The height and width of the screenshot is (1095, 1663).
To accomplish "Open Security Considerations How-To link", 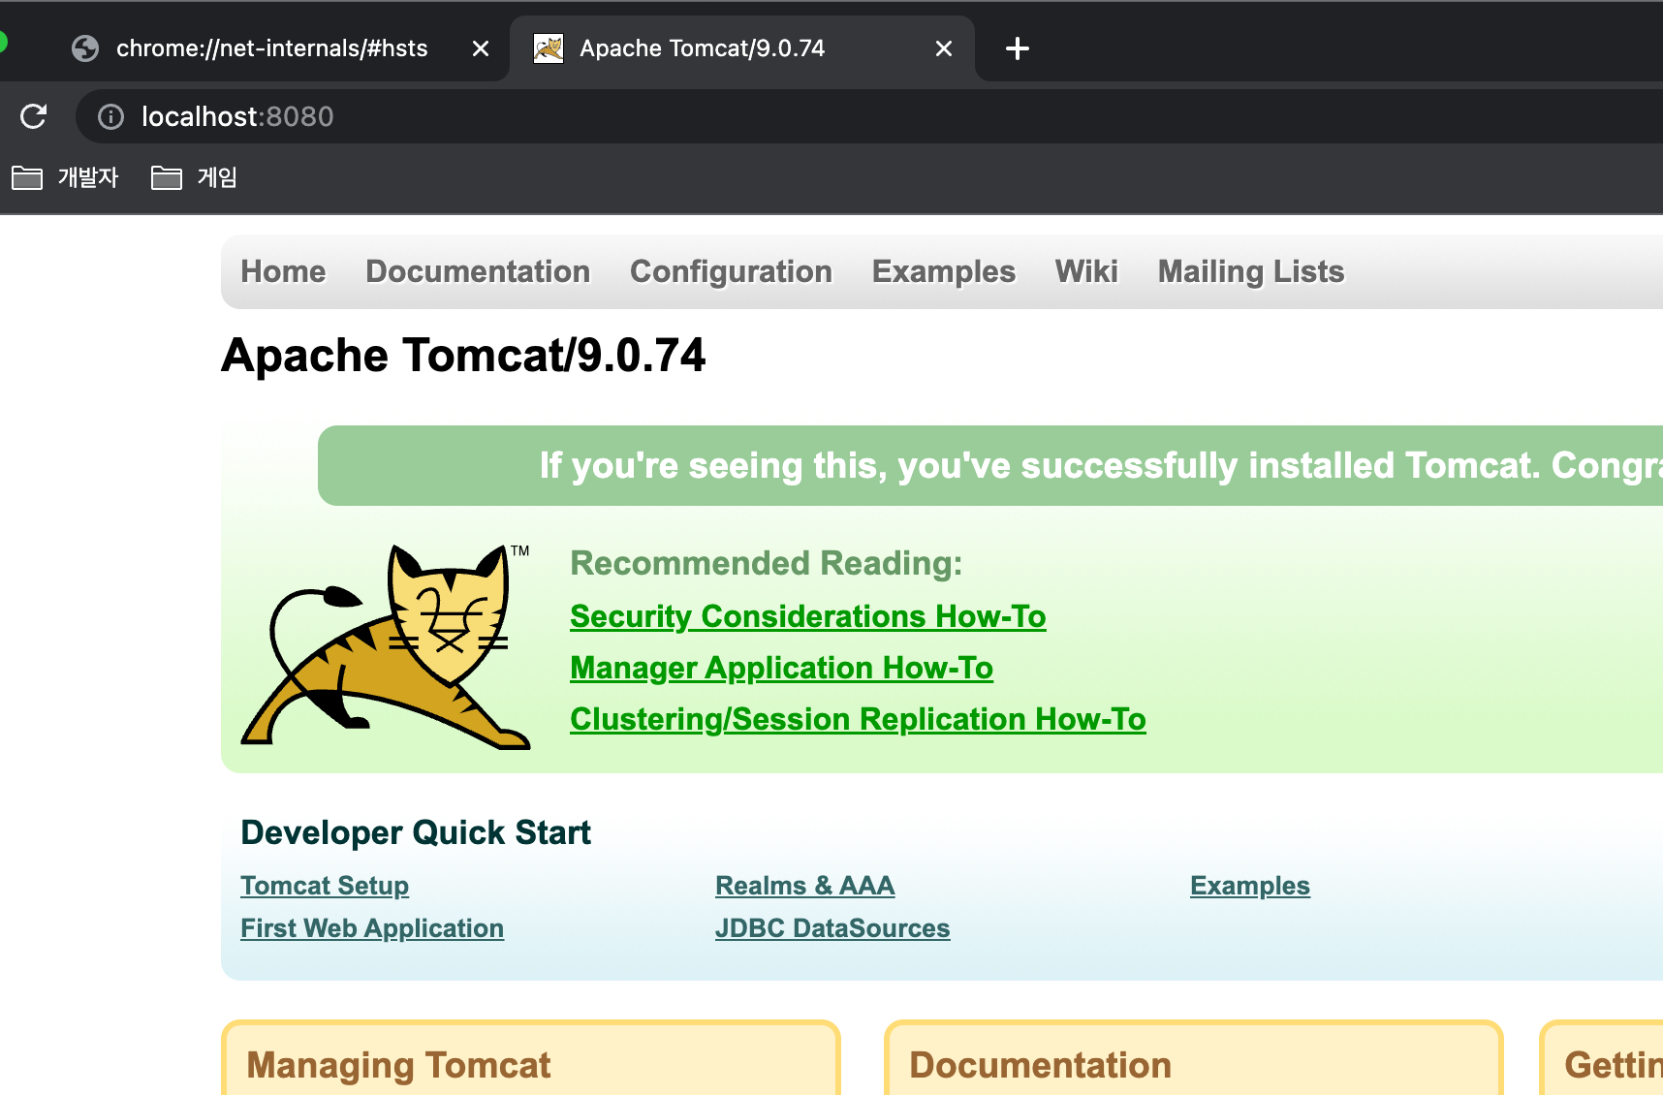I will 808,616.
